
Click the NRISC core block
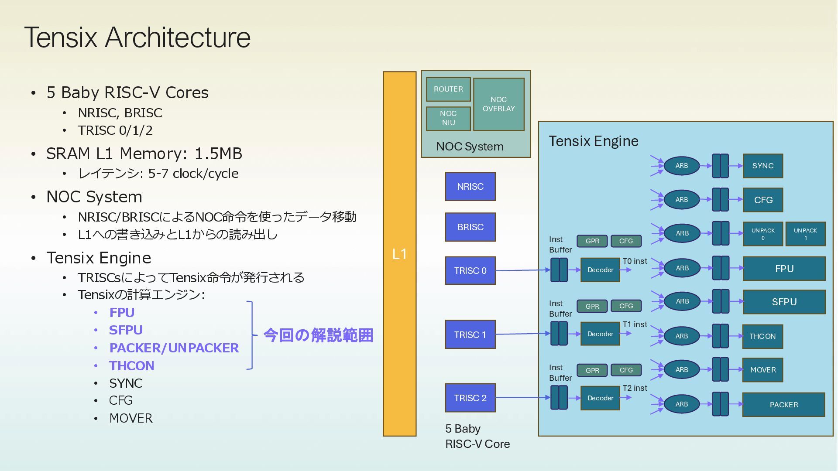point(470,187)
